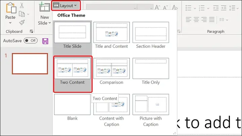242x136 pixels.
Task: Choose the Title and Content layout
Action: 112,36
